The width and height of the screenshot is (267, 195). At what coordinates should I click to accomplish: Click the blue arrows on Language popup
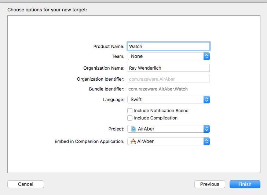pos(206,100)
